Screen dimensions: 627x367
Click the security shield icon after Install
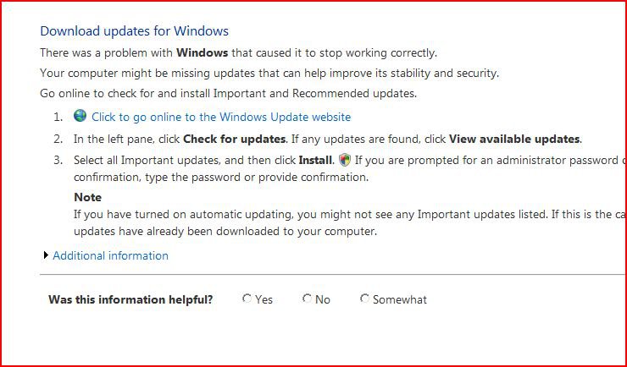(344, 160)
